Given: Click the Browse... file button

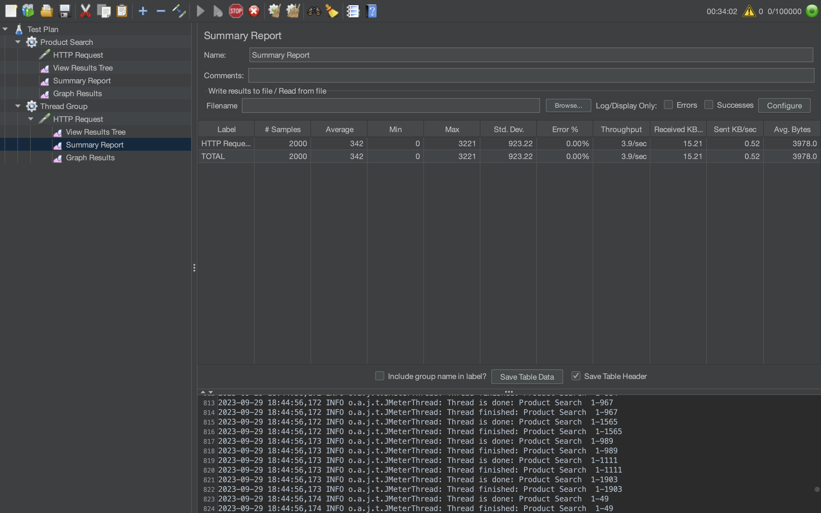Looking at the screenshot, I should coord(568,105).
